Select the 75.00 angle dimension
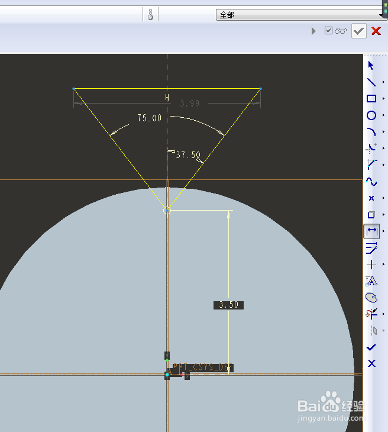Image resolution: width=388 pixels, height=432 pixels. (x=150, y=118)
